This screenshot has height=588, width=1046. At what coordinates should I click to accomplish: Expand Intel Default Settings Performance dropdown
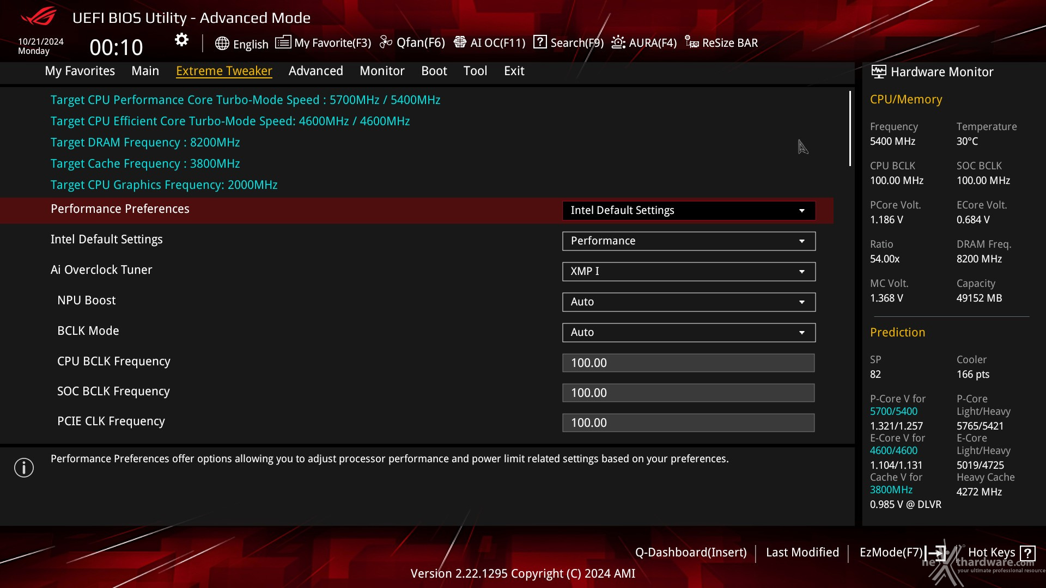689,241
